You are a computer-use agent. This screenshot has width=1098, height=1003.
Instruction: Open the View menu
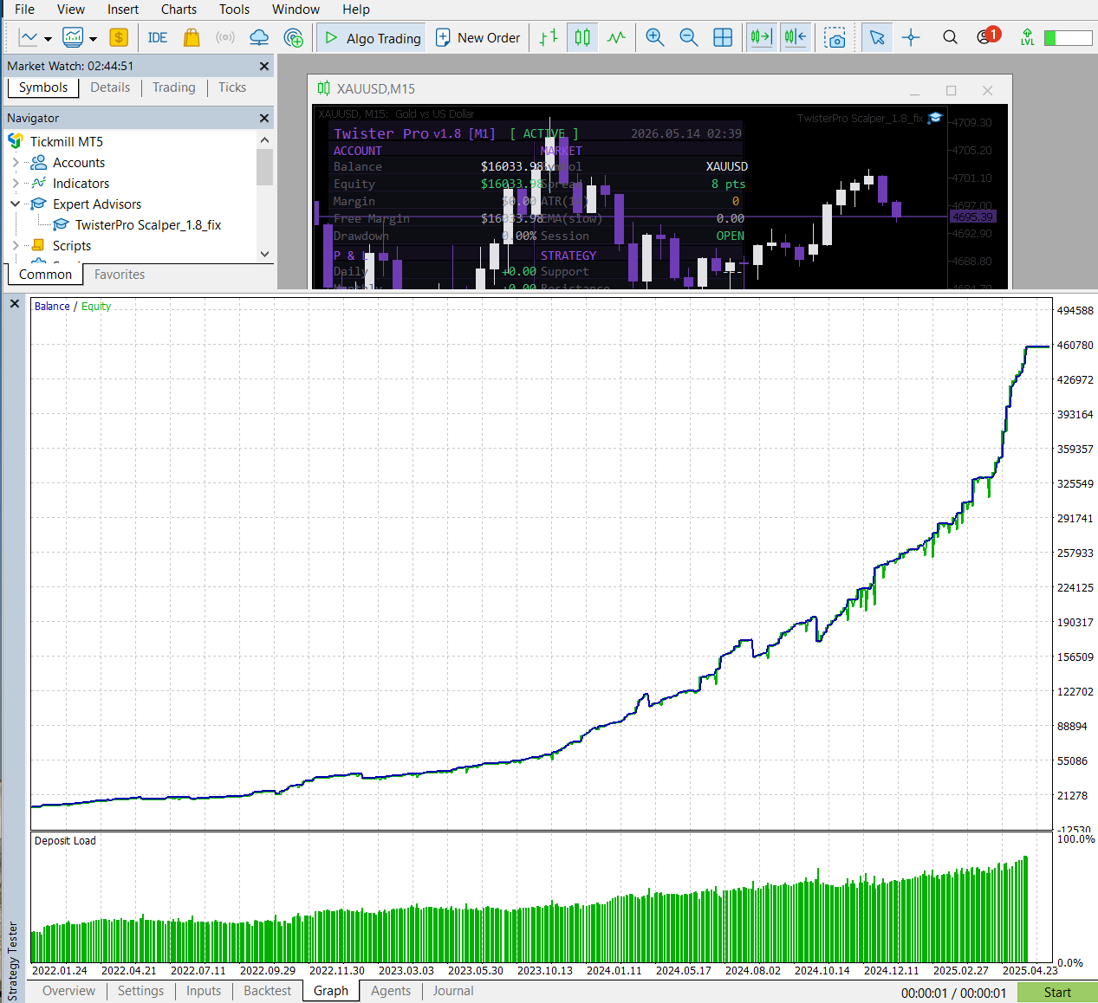pyautogui.click(x=71, y=10)
